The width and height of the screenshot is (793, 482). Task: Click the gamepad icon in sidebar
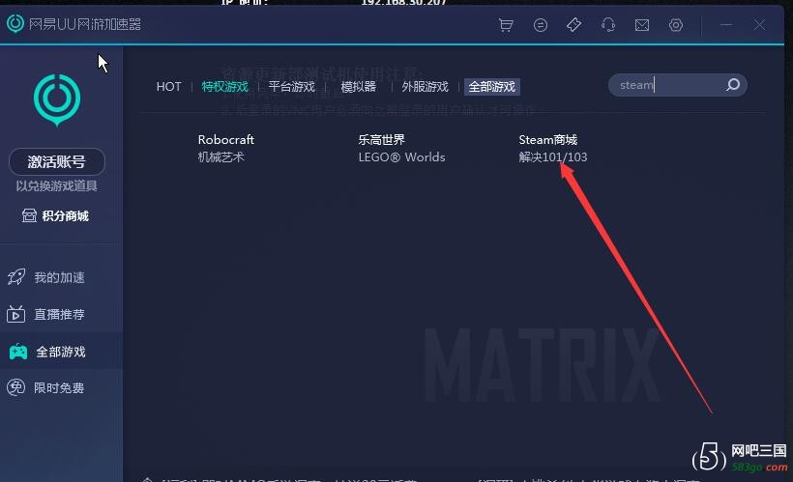[18, 352]
